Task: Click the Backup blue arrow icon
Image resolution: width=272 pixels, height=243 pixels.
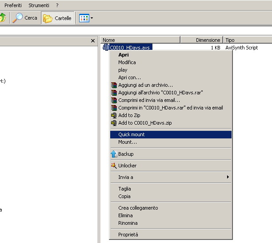Action: point(114,154)
